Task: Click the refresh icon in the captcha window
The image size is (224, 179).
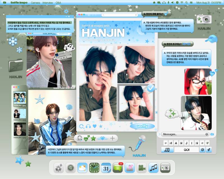Action: [81, 126]
